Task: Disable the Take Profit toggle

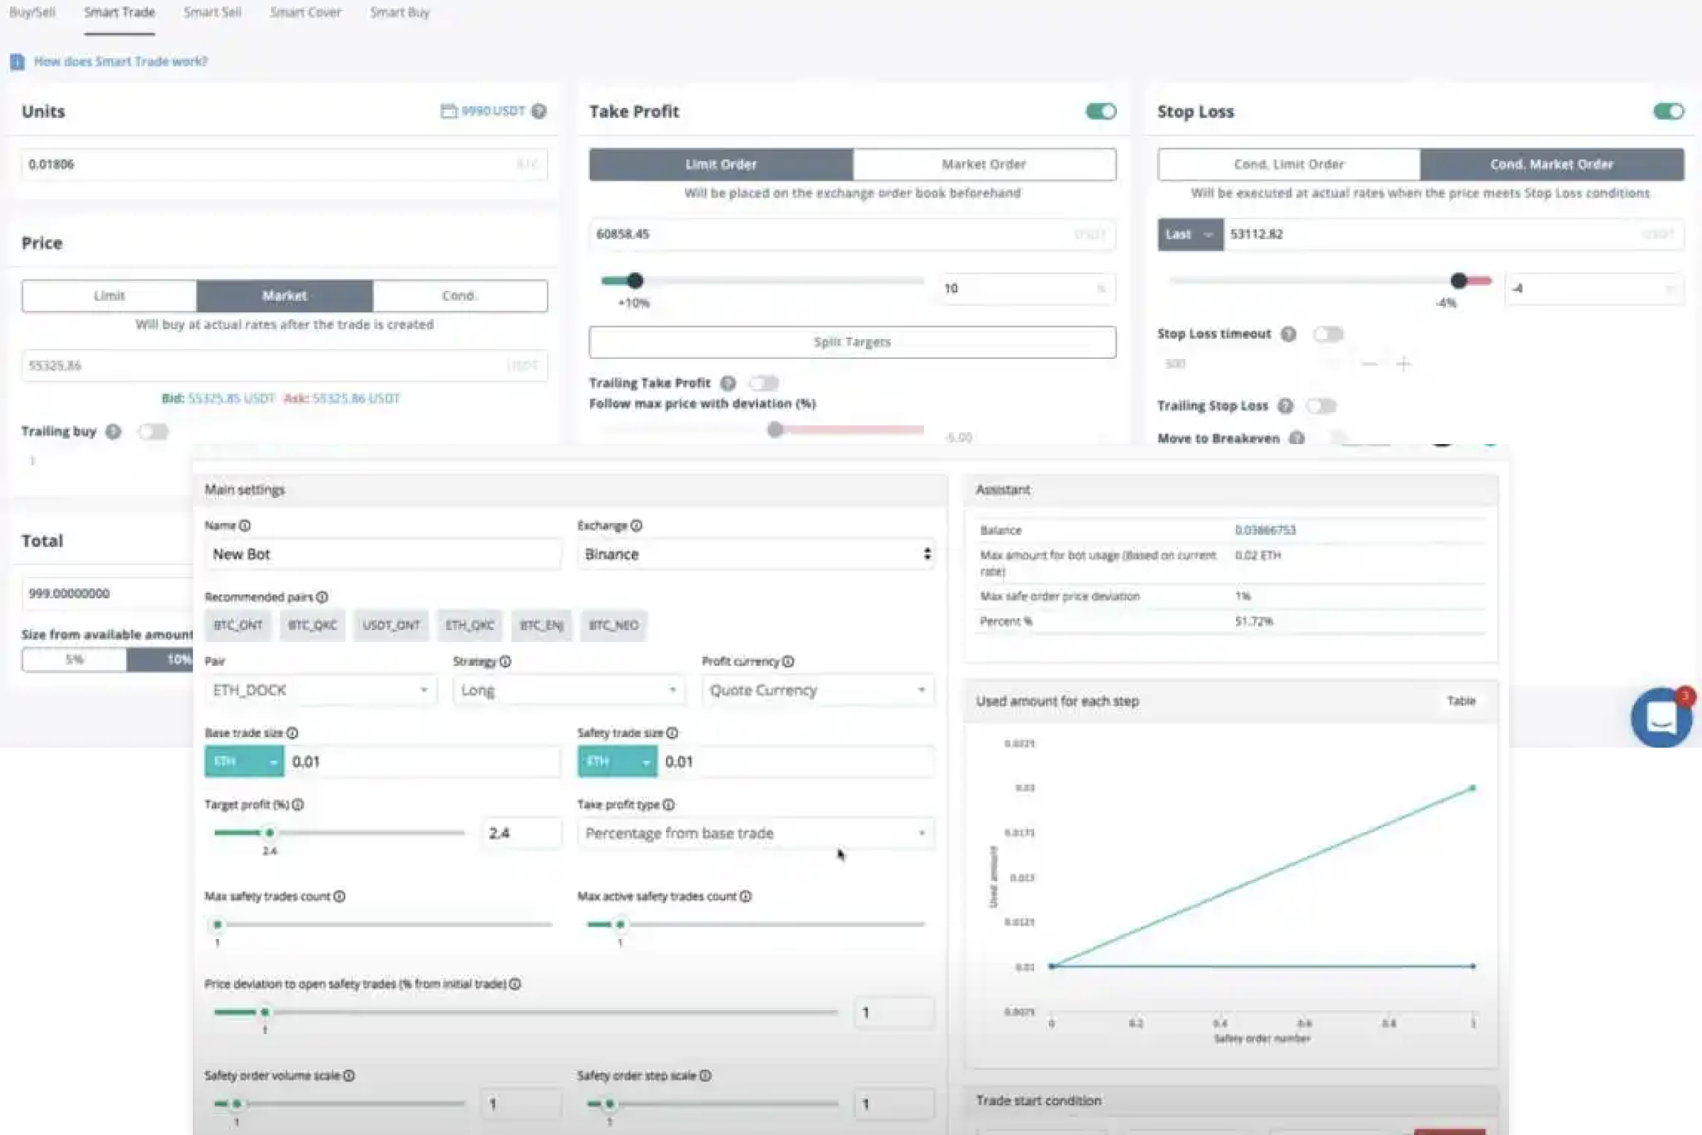Action: point(1101,111)
